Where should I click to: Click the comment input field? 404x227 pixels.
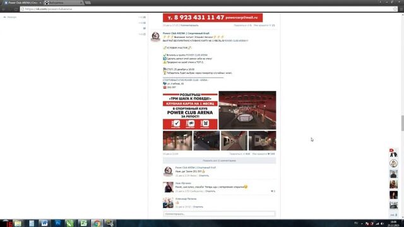point(219,214)
